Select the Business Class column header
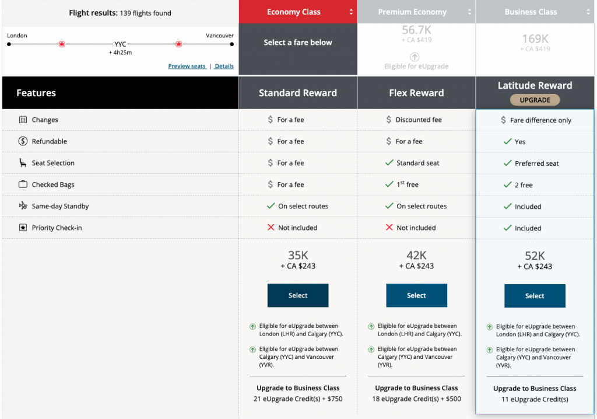 (531, 11)
